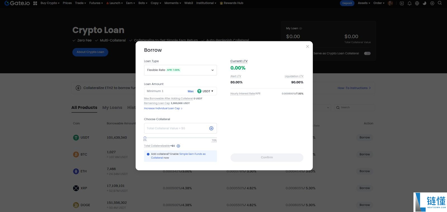Open the notifications bell

pyautogui.click(x=410, y=3)
